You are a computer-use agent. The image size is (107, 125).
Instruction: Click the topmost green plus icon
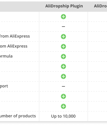pyautogui.click(x=63, y=17)
